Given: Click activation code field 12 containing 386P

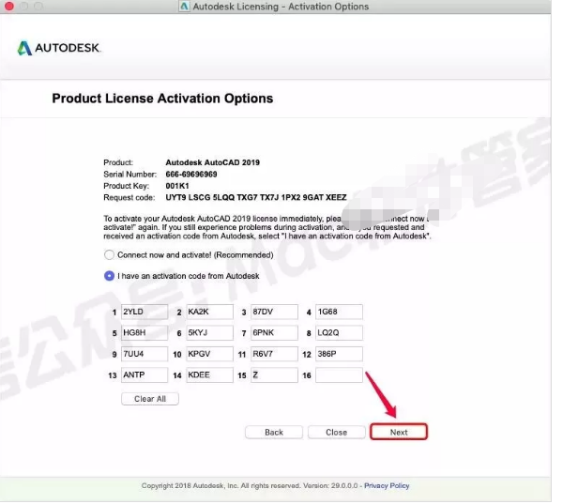Looking at the screenshot, I should [x=339, y=354].
